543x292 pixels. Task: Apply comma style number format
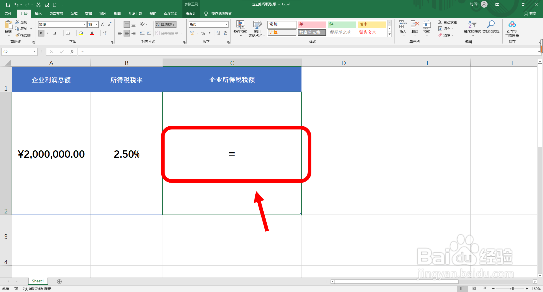[x=210, y=33]
